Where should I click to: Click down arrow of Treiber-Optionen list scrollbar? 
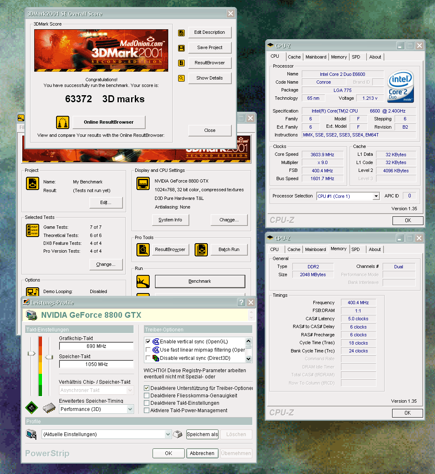(x=248, y=359)
